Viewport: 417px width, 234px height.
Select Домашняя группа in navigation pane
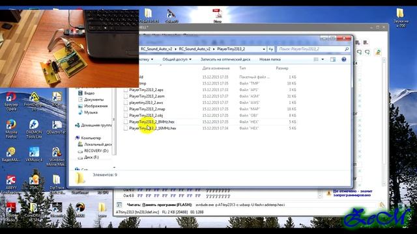[93, 125]
